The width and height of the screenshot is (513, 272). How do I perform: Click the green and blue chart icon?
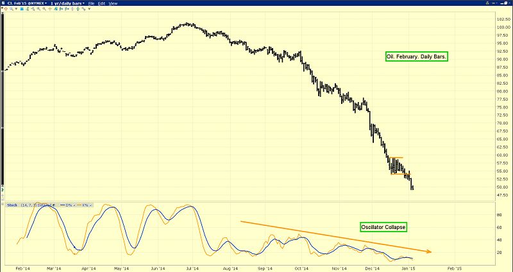click(x=56, y=9)
